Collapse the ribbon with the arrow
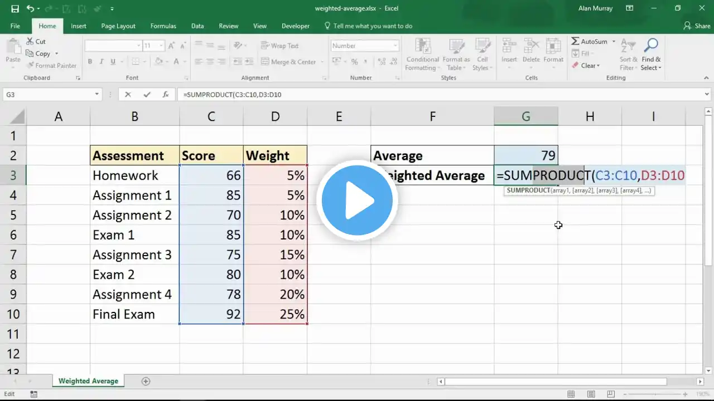Image resolution: width=714 pixels, height=401 pixels. (x=706, y=78)
